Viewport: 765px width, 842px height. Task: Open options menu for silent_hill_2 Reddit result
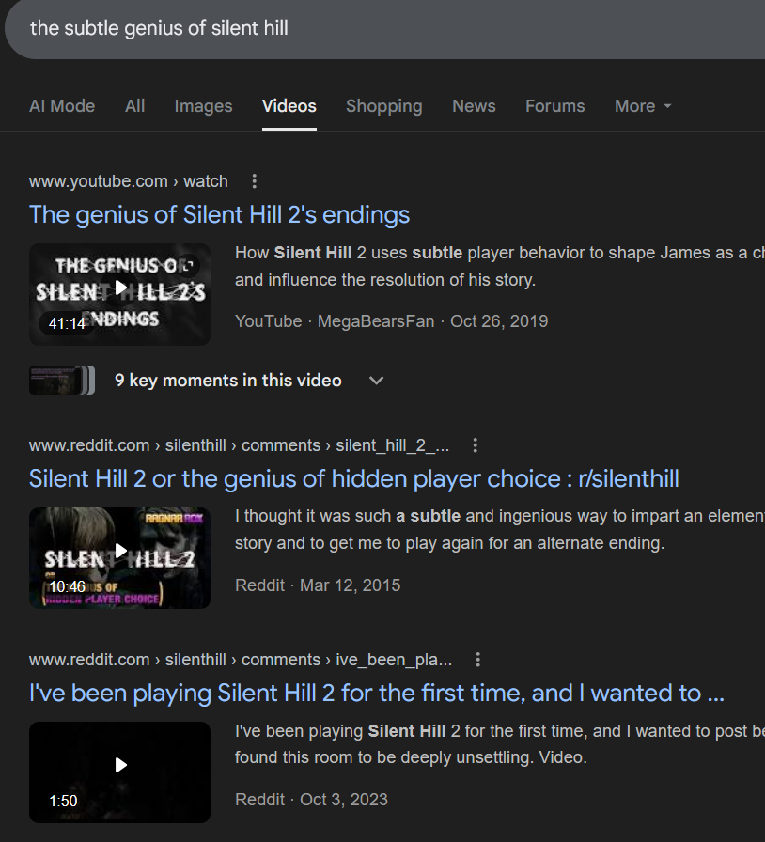475,445
